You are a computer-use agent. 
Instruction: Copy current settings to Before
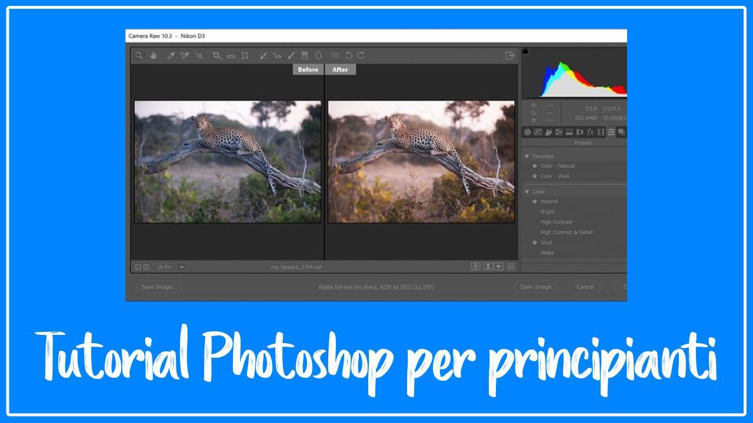499,267
